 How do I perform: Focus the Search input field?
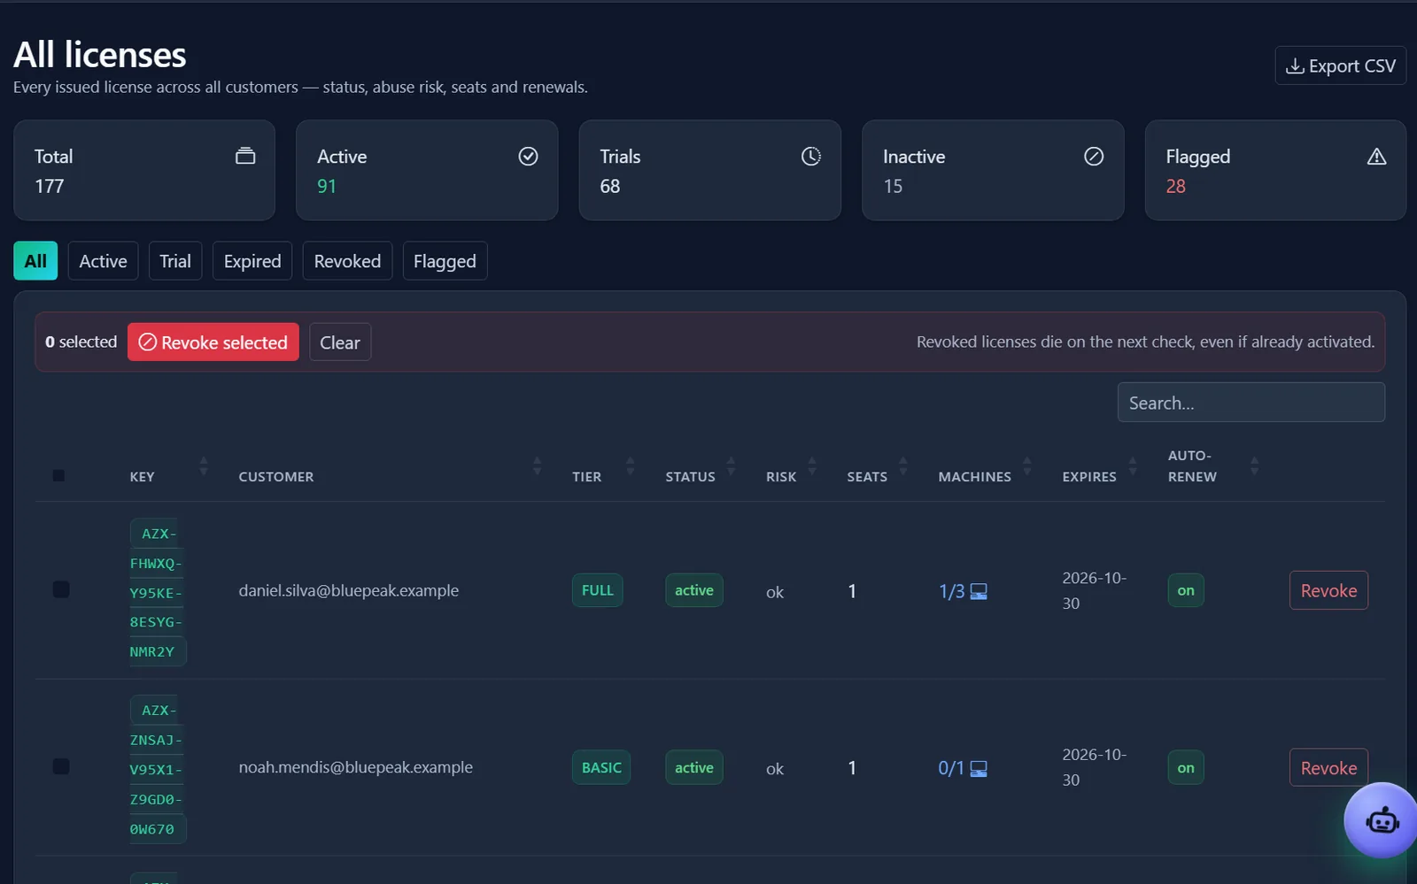coord(1251,403)
